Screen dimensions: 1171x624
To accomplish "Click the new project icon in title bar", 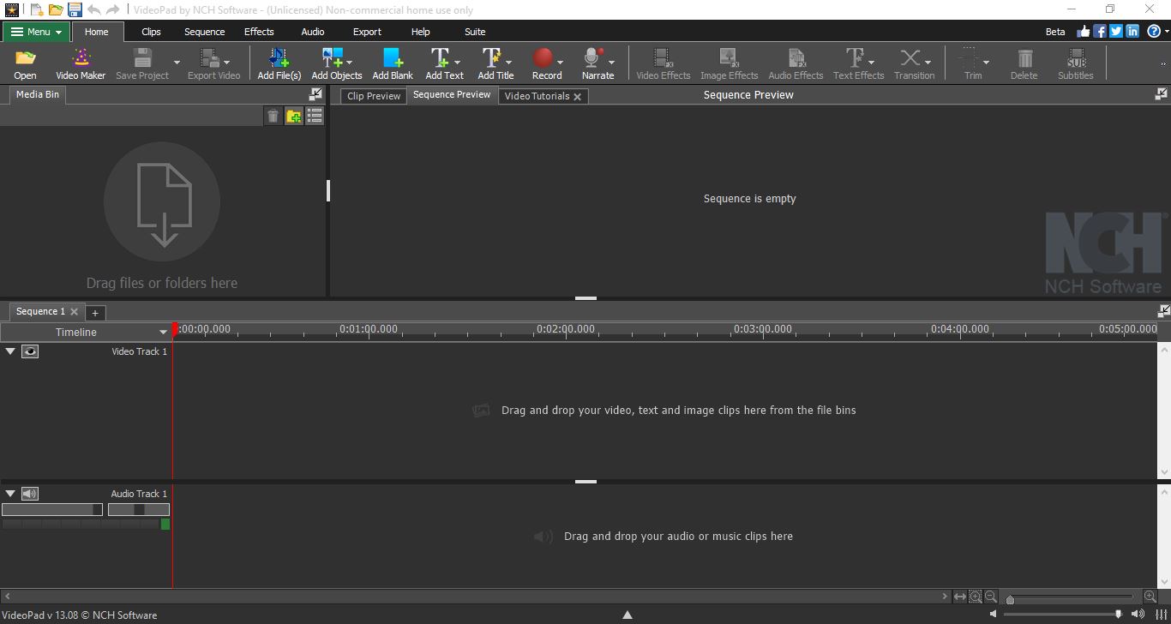I will (x=36, y=9).
